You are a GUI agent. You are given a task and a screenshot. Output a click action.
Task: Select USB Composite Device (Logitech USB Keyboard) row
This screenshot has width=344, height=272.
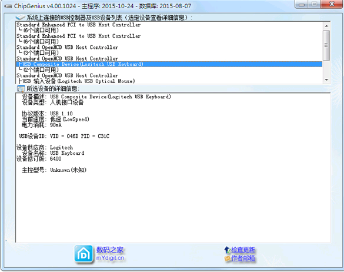point(169,64)
